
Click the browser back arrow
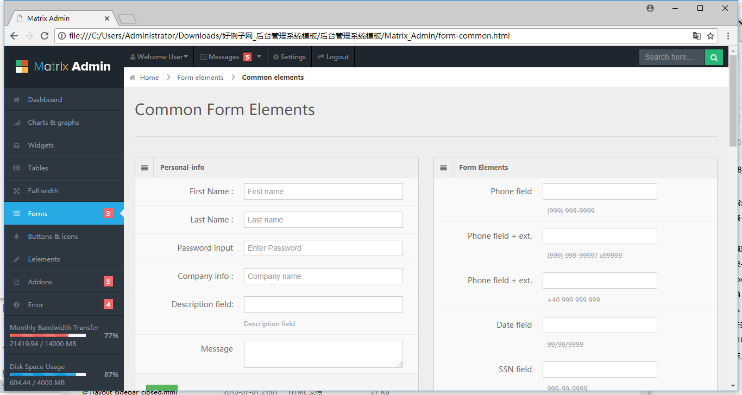tap(14, 36)
